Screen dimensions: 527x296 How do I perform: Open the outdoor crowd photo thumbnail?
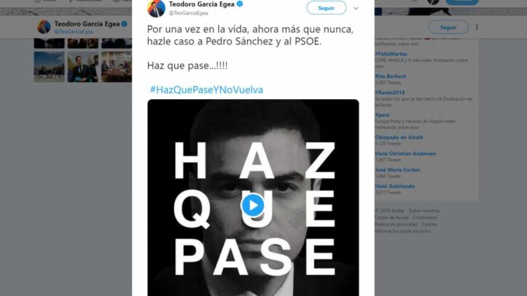(49, 67)
